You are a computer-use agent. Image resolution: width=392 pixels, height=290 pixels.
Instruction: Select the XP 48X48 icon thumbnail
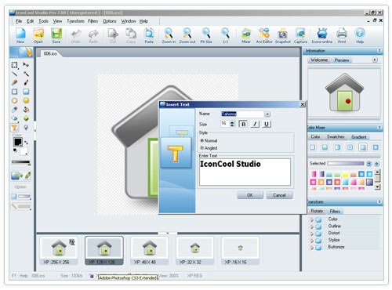[149, 251]
